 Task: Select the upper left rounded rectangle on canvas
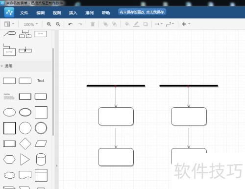[116, 116]
